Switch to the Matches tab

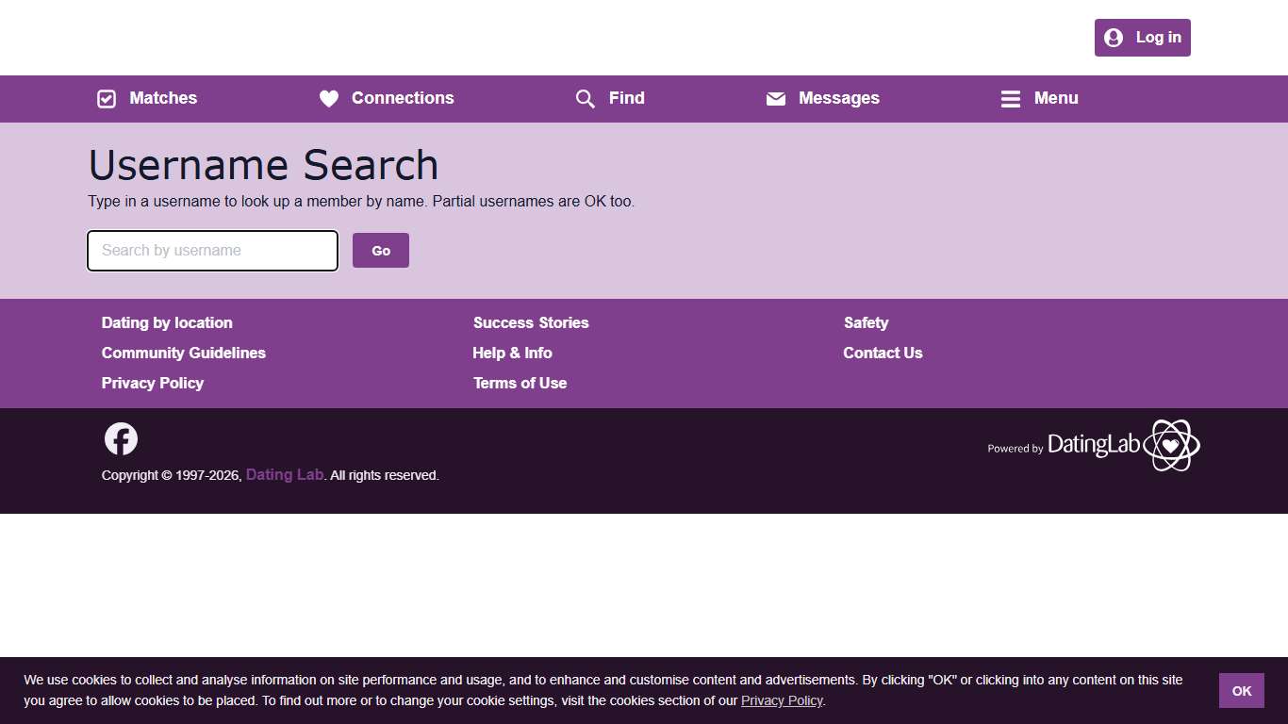pyautogui.click(x=162, y=98)
